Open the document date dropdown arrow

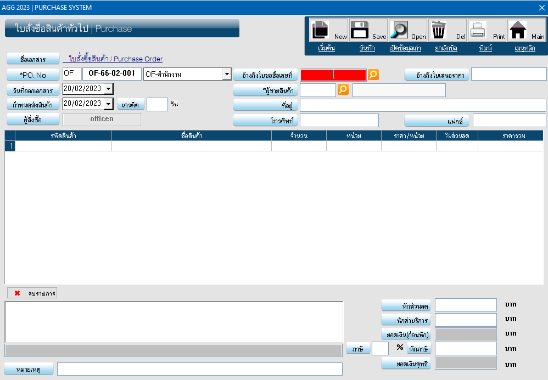click(x=108, y=89)
